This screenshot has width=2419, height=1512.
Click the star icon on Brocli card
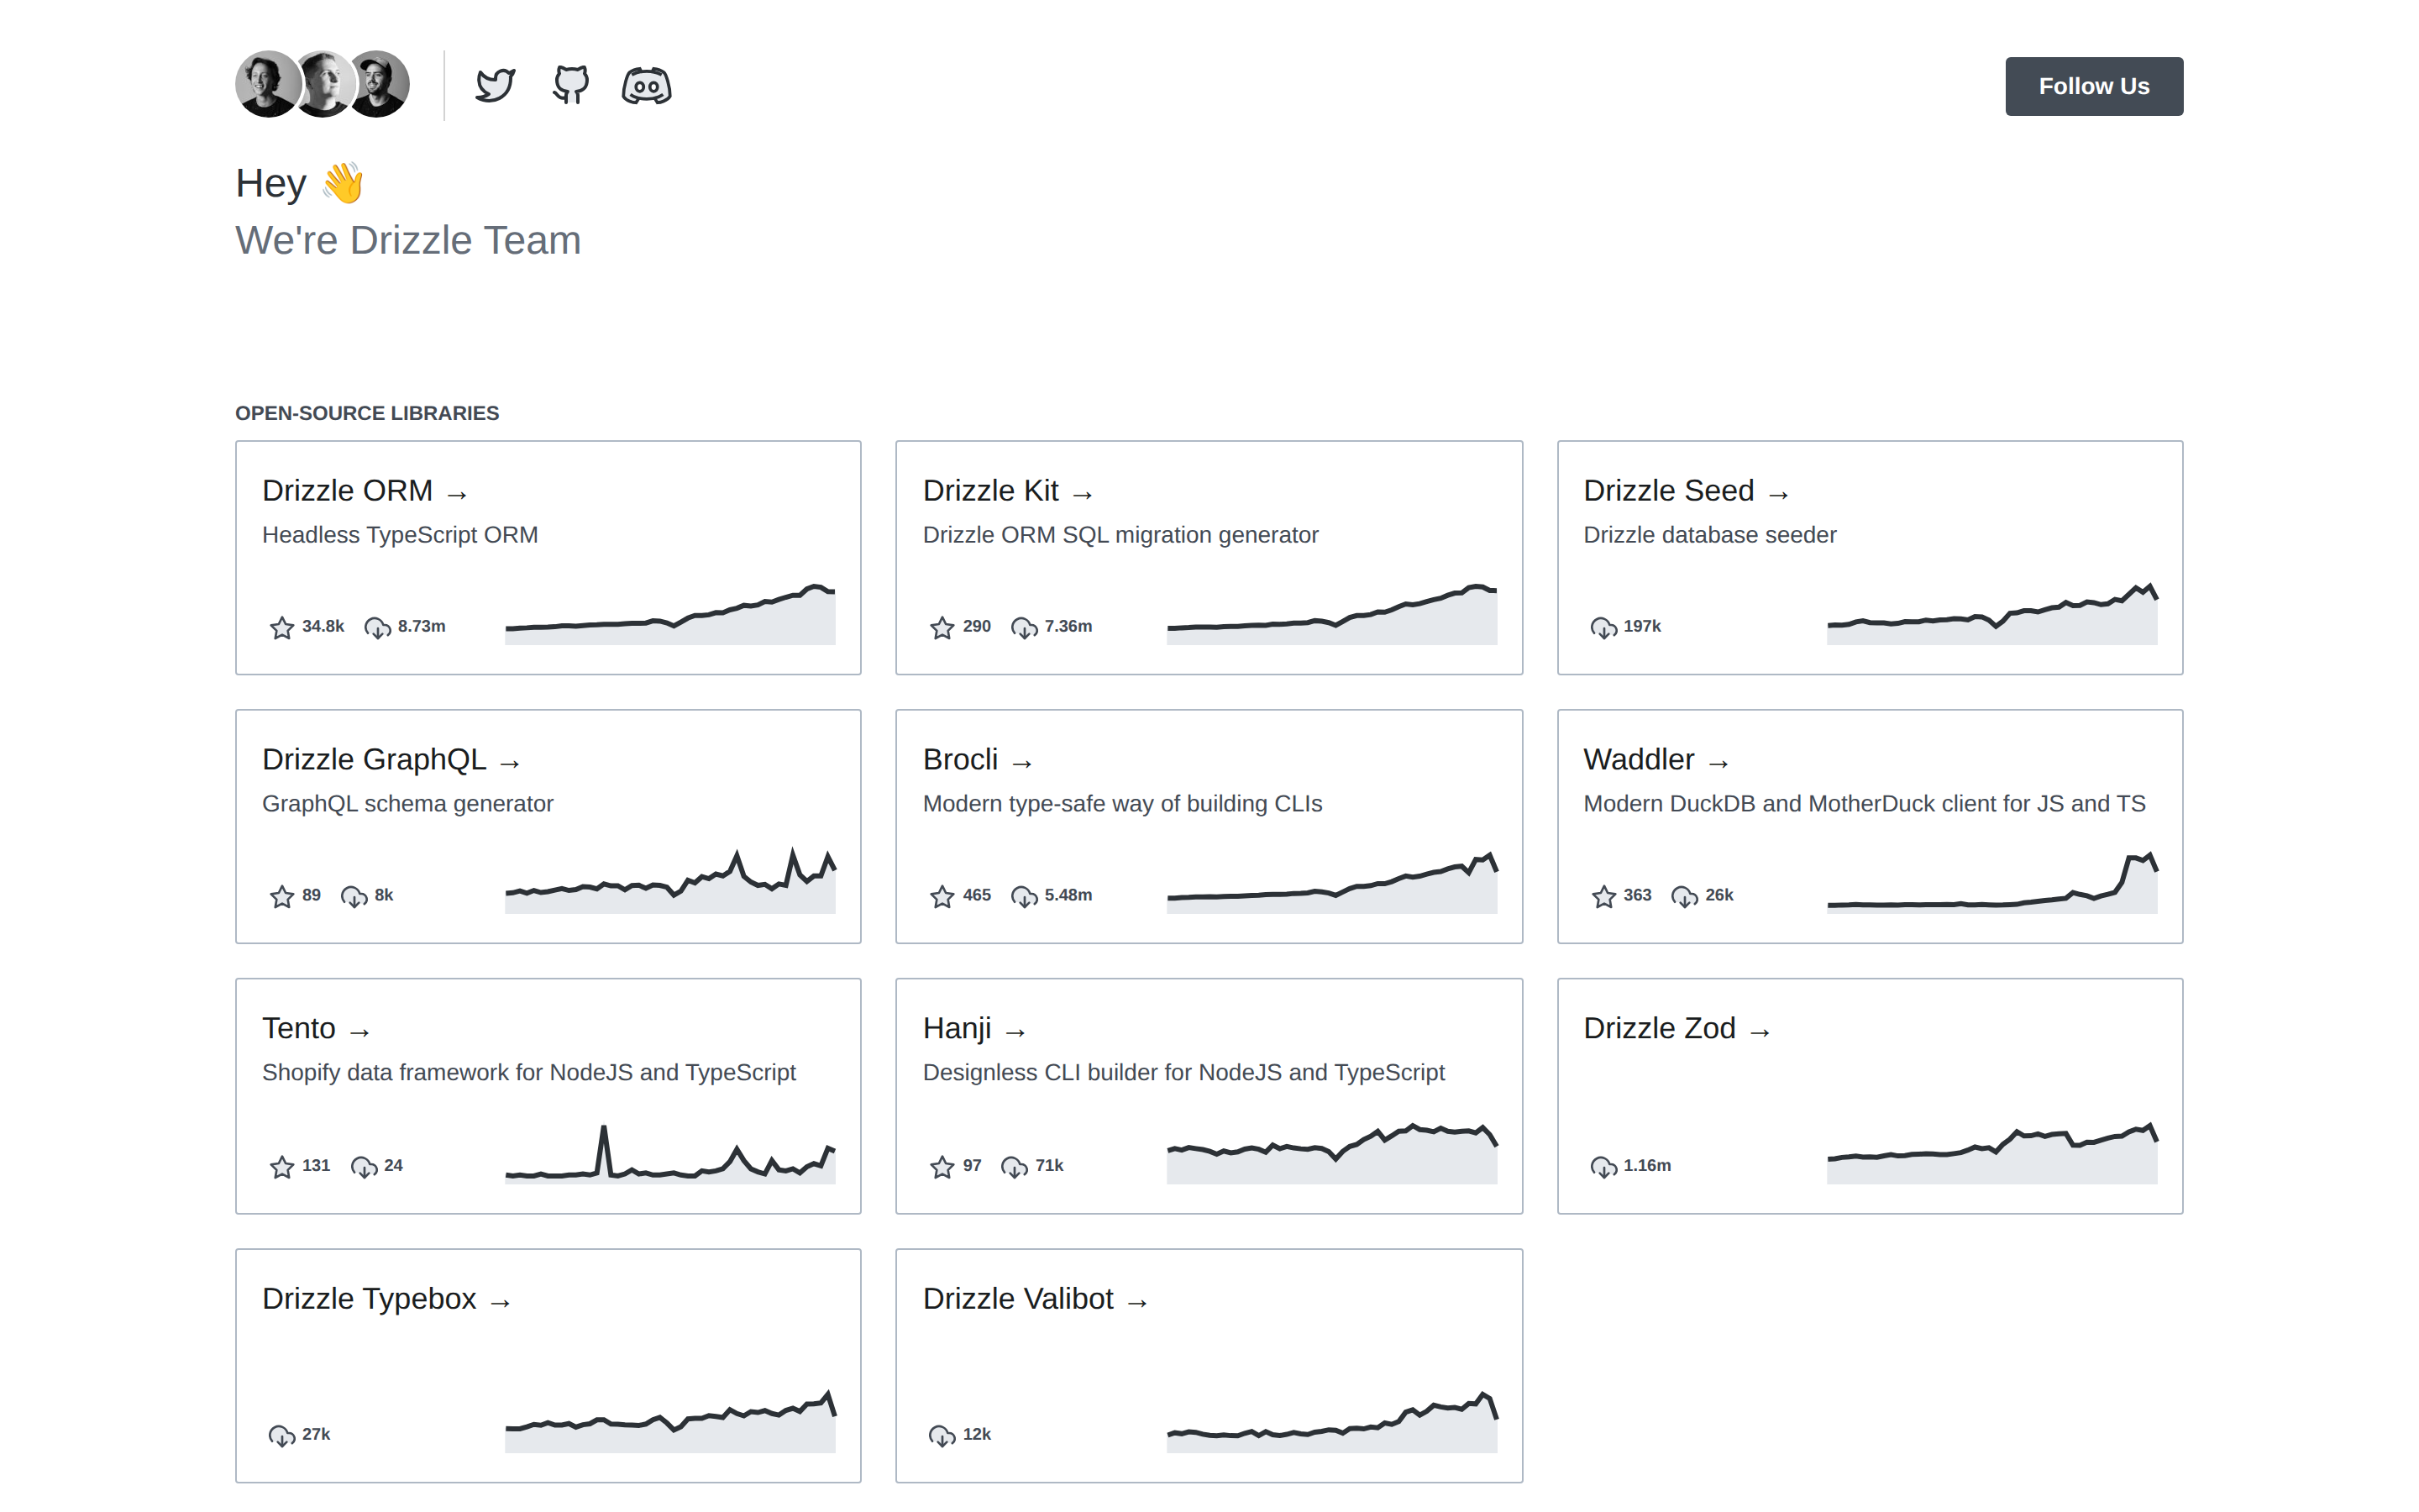click(x=942, y=896)
